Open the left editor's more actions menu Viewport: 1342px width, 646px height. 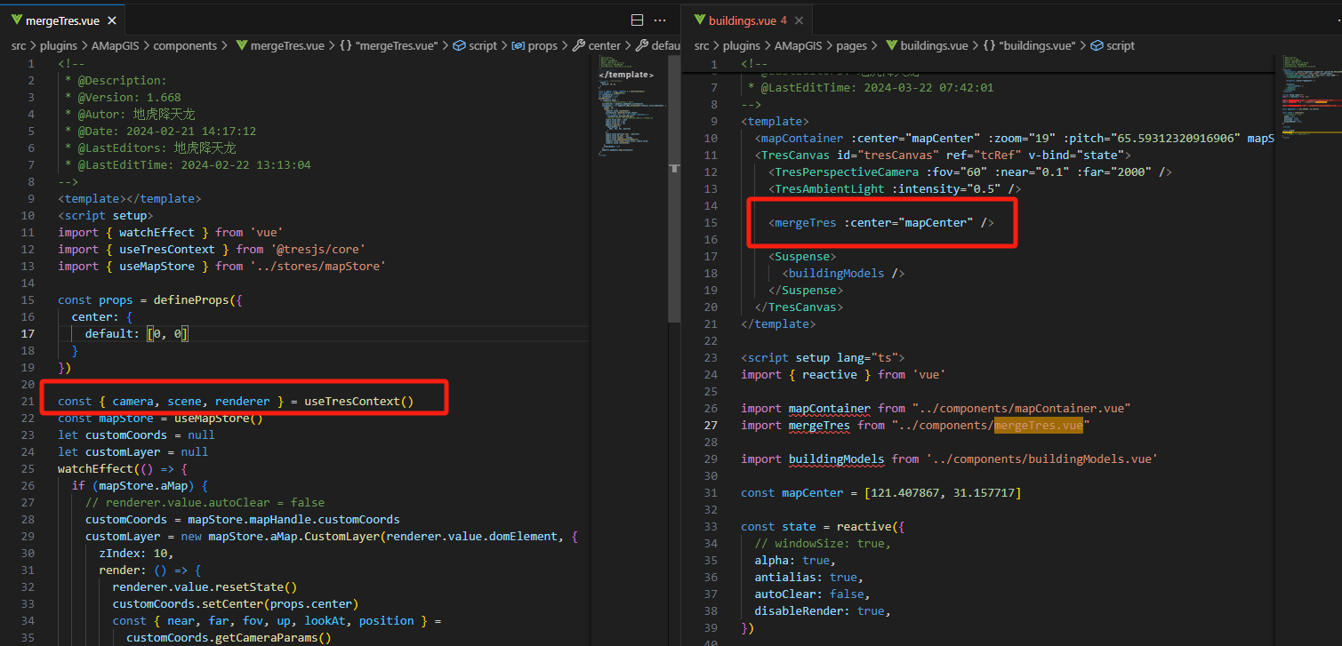(x=660, y=20)
